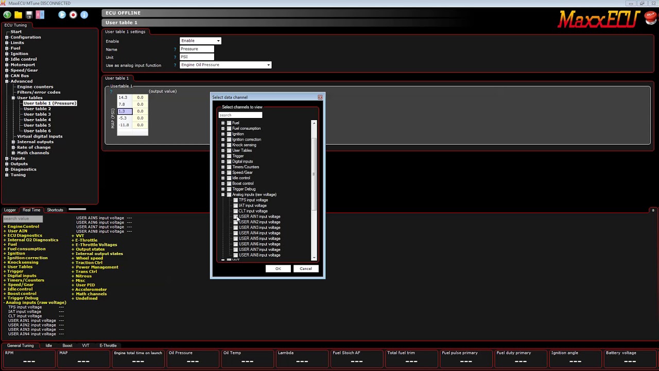Check the Knock sensing checkbox in dialog
This screenshot has width=659, height=371.
pos(229,145)
